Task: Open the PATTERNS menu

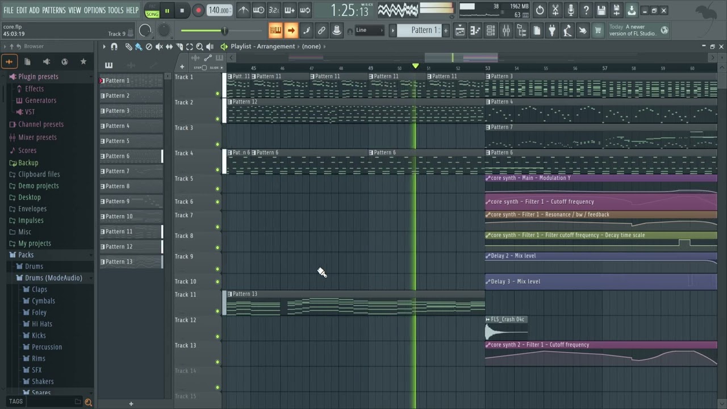Action: [x=54, y=10]
